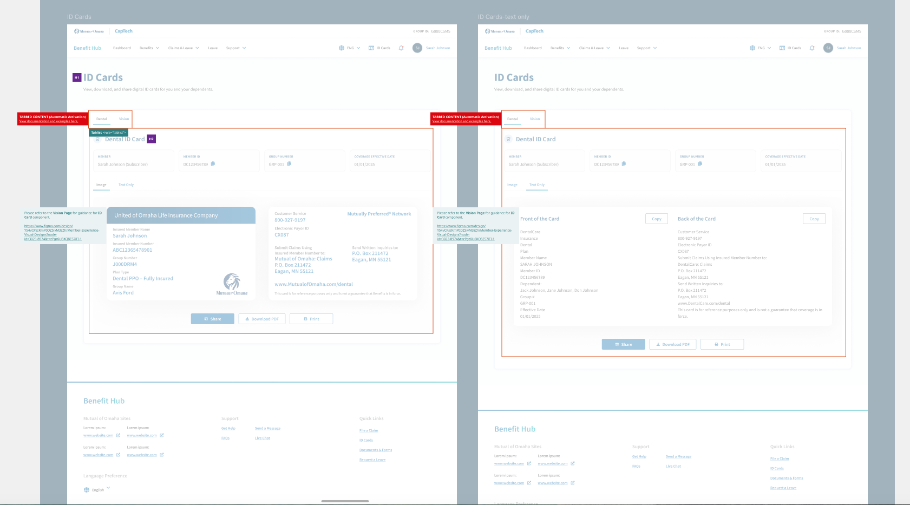Open Leave menu item in ID Cards-text only frame
Viewport: 910px width, 505px height.
click(x=624, y=48)
